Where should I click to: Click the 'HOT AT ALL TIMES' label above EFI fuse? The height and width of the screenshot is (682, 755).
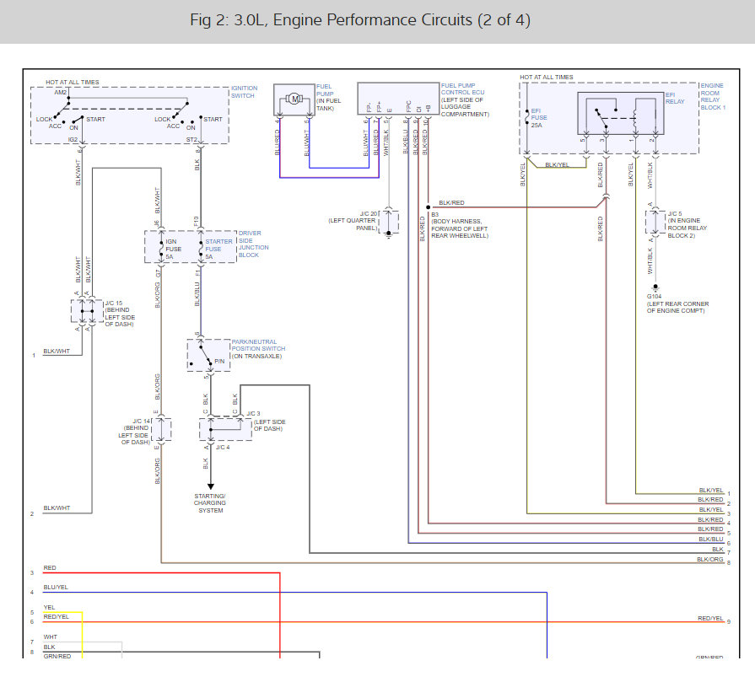point(547,77)
